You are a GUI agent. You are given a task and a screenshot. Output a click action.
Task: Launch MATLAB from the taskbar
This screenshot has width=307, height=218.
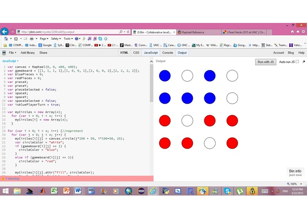tap(42, 191)
